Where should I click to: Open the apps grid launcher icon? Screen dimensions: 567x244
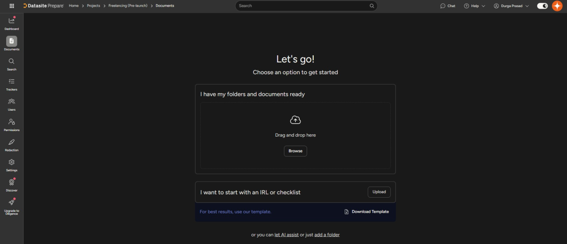12,6
